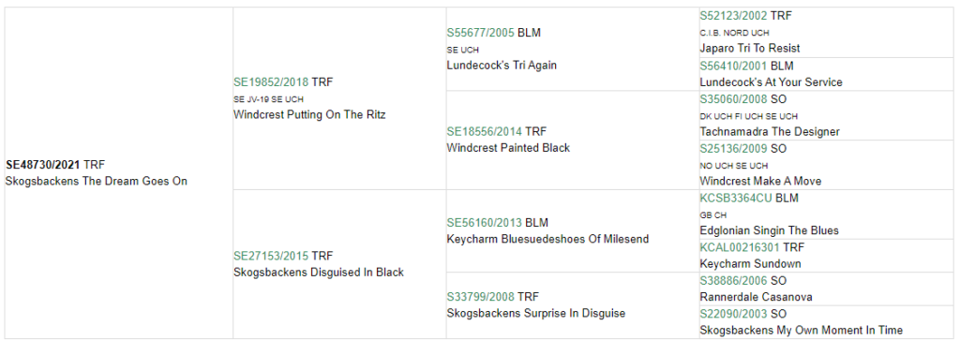Viewport: 960px width, 340px height.
Task: Click the bold SE48730/2021 registration number
Action: [43, 165]
